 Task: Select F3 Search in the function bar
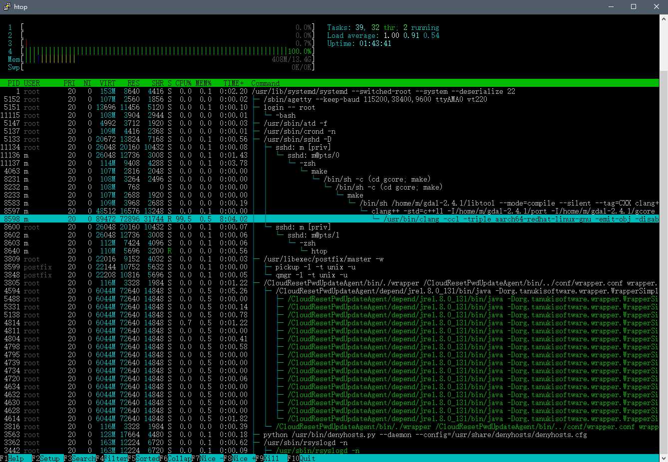click(x=80, y=459)
